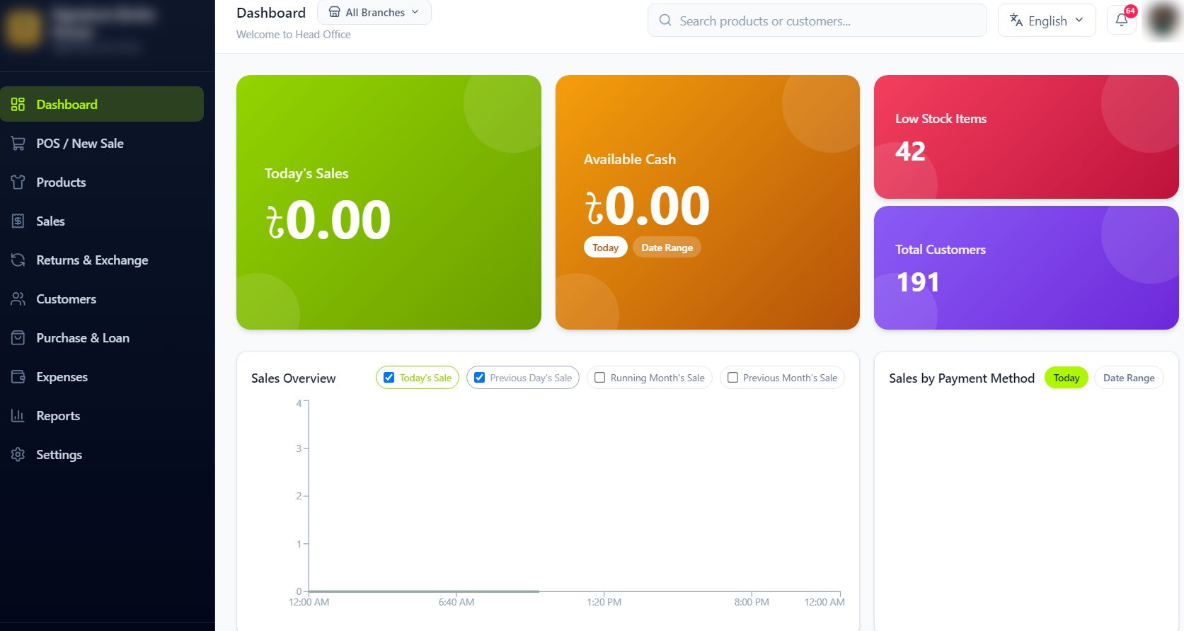Open the Low Stock Items card
Viewport: 1184px width, 631px height.
[x=1026, y=137]
